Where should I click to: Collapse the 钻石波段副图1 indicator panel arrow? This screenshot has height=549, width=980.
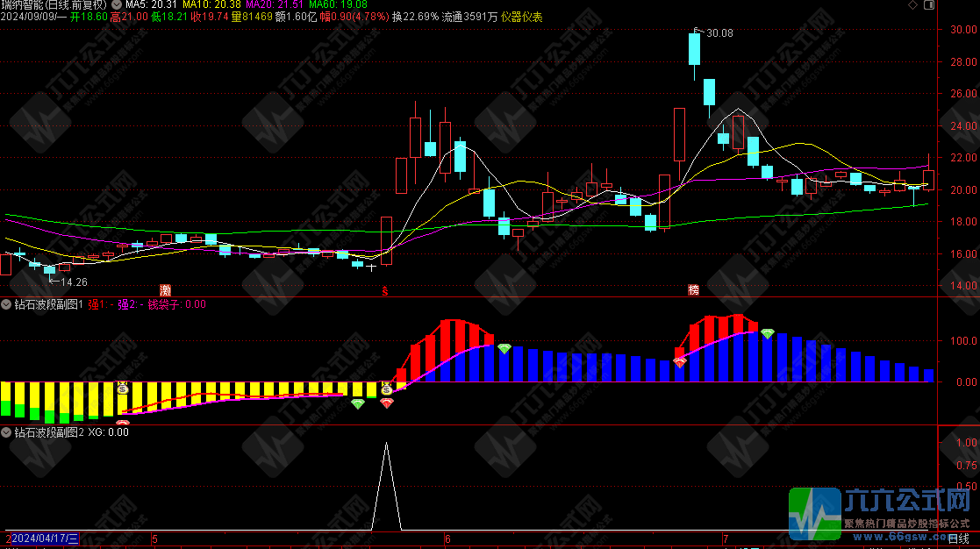pyautogui.click(x=6, y=304)
